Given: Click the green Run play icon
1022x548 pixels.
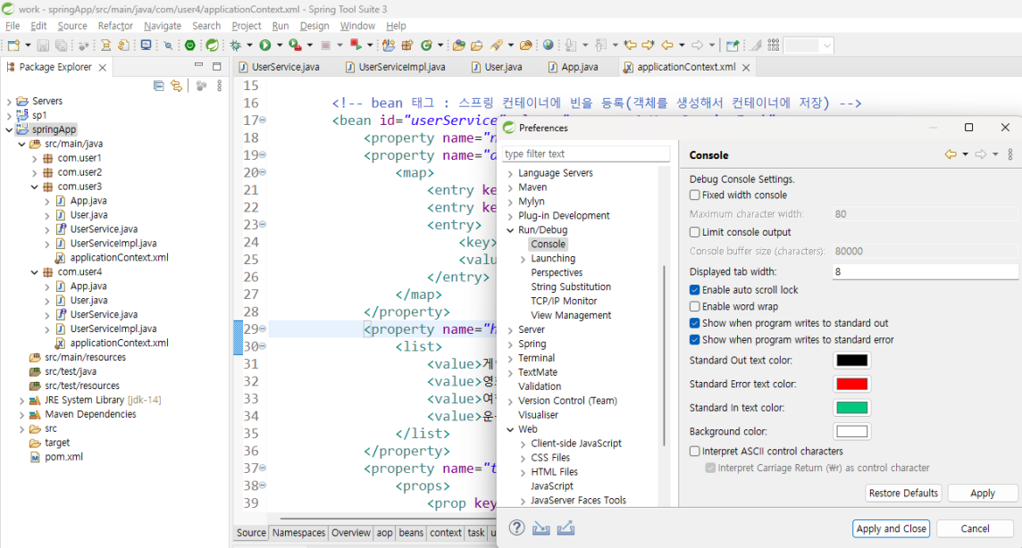Looking at the screenshot, I should pos(265,45).
